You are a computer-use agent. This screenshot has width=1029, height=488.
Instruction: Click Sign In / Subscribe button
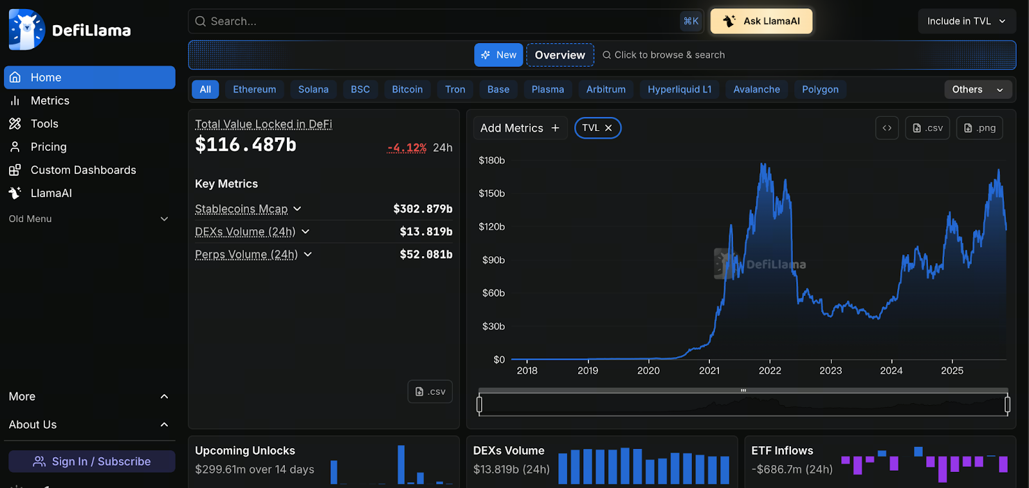point(91,461)
